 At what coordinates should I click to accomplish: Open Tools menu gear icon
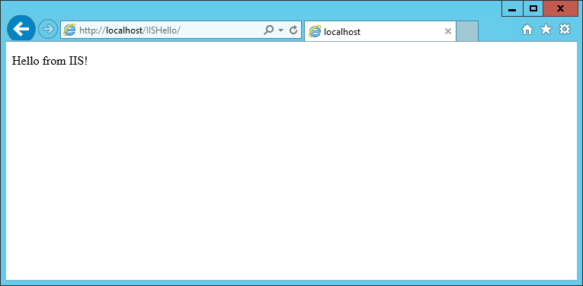565,29
